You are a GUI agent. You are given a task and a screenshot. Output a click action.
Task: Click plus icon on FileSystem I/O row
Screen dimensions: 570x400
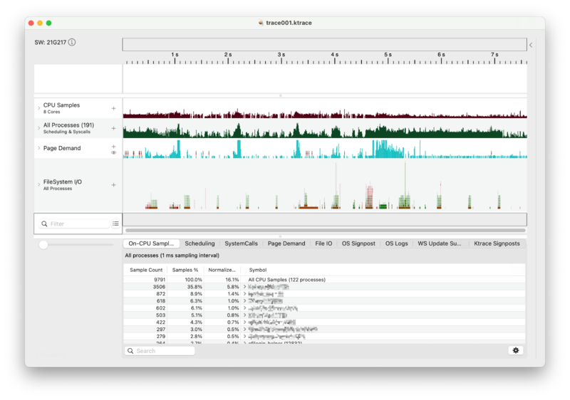coord(113,185)
